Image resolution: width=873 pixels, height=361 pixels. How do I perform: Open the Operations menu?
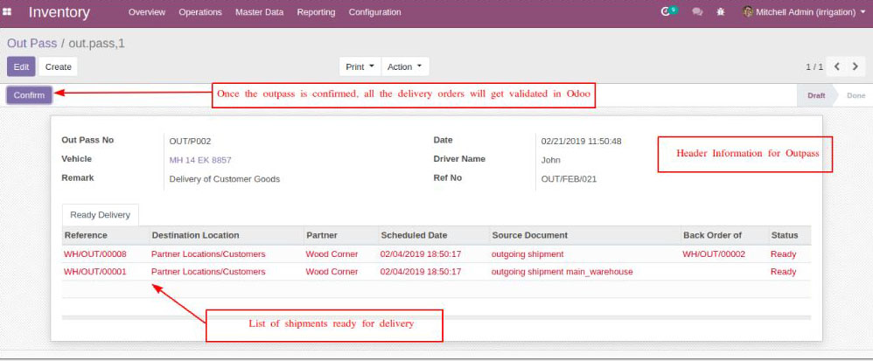click(x=200, y=11)
